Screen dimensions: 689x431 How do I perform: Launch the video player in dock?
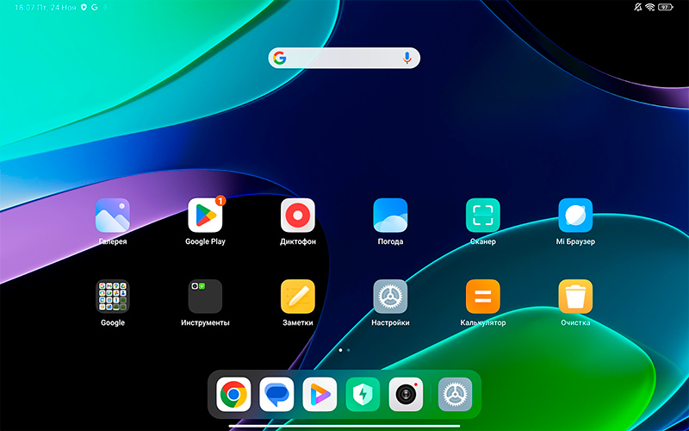(320, 395)
